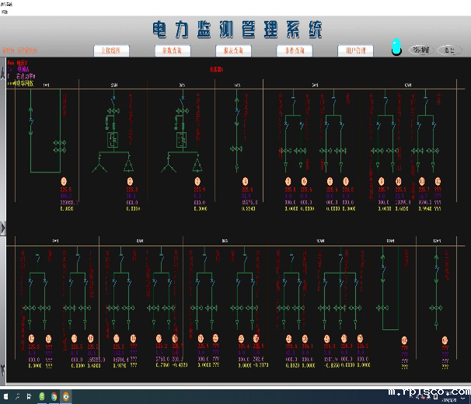Select orange meter circle under bay 12AH
This screenshot has height=404, width=471.
coord(445,340)
